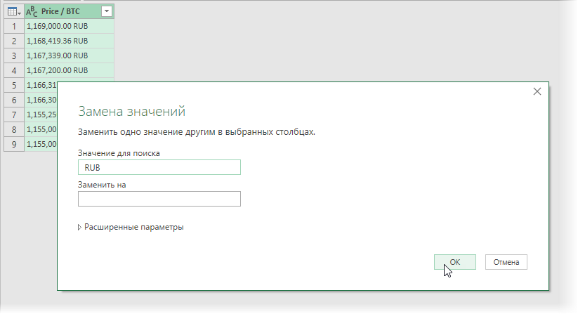This screenshot has width=578, height=314.
Task: Select row number 4 header
Action: [x=14, y=70]
